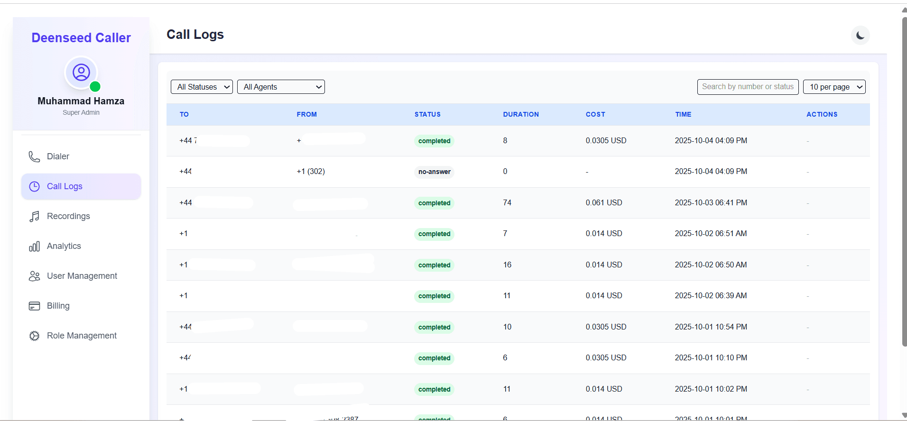This screenshot has height=421, width=907.
Task: Toggle dark mode with moon button
Action: (x=860, y=36)
